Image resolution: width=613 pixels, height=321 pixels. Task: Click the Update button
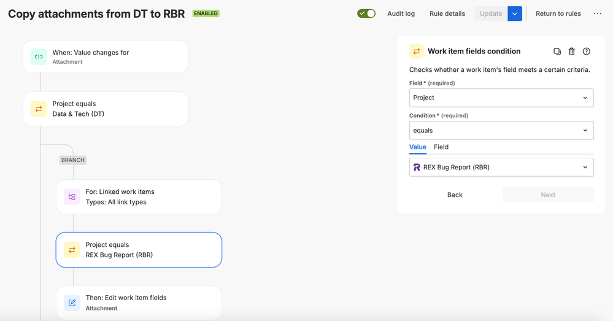pos(491,14)
